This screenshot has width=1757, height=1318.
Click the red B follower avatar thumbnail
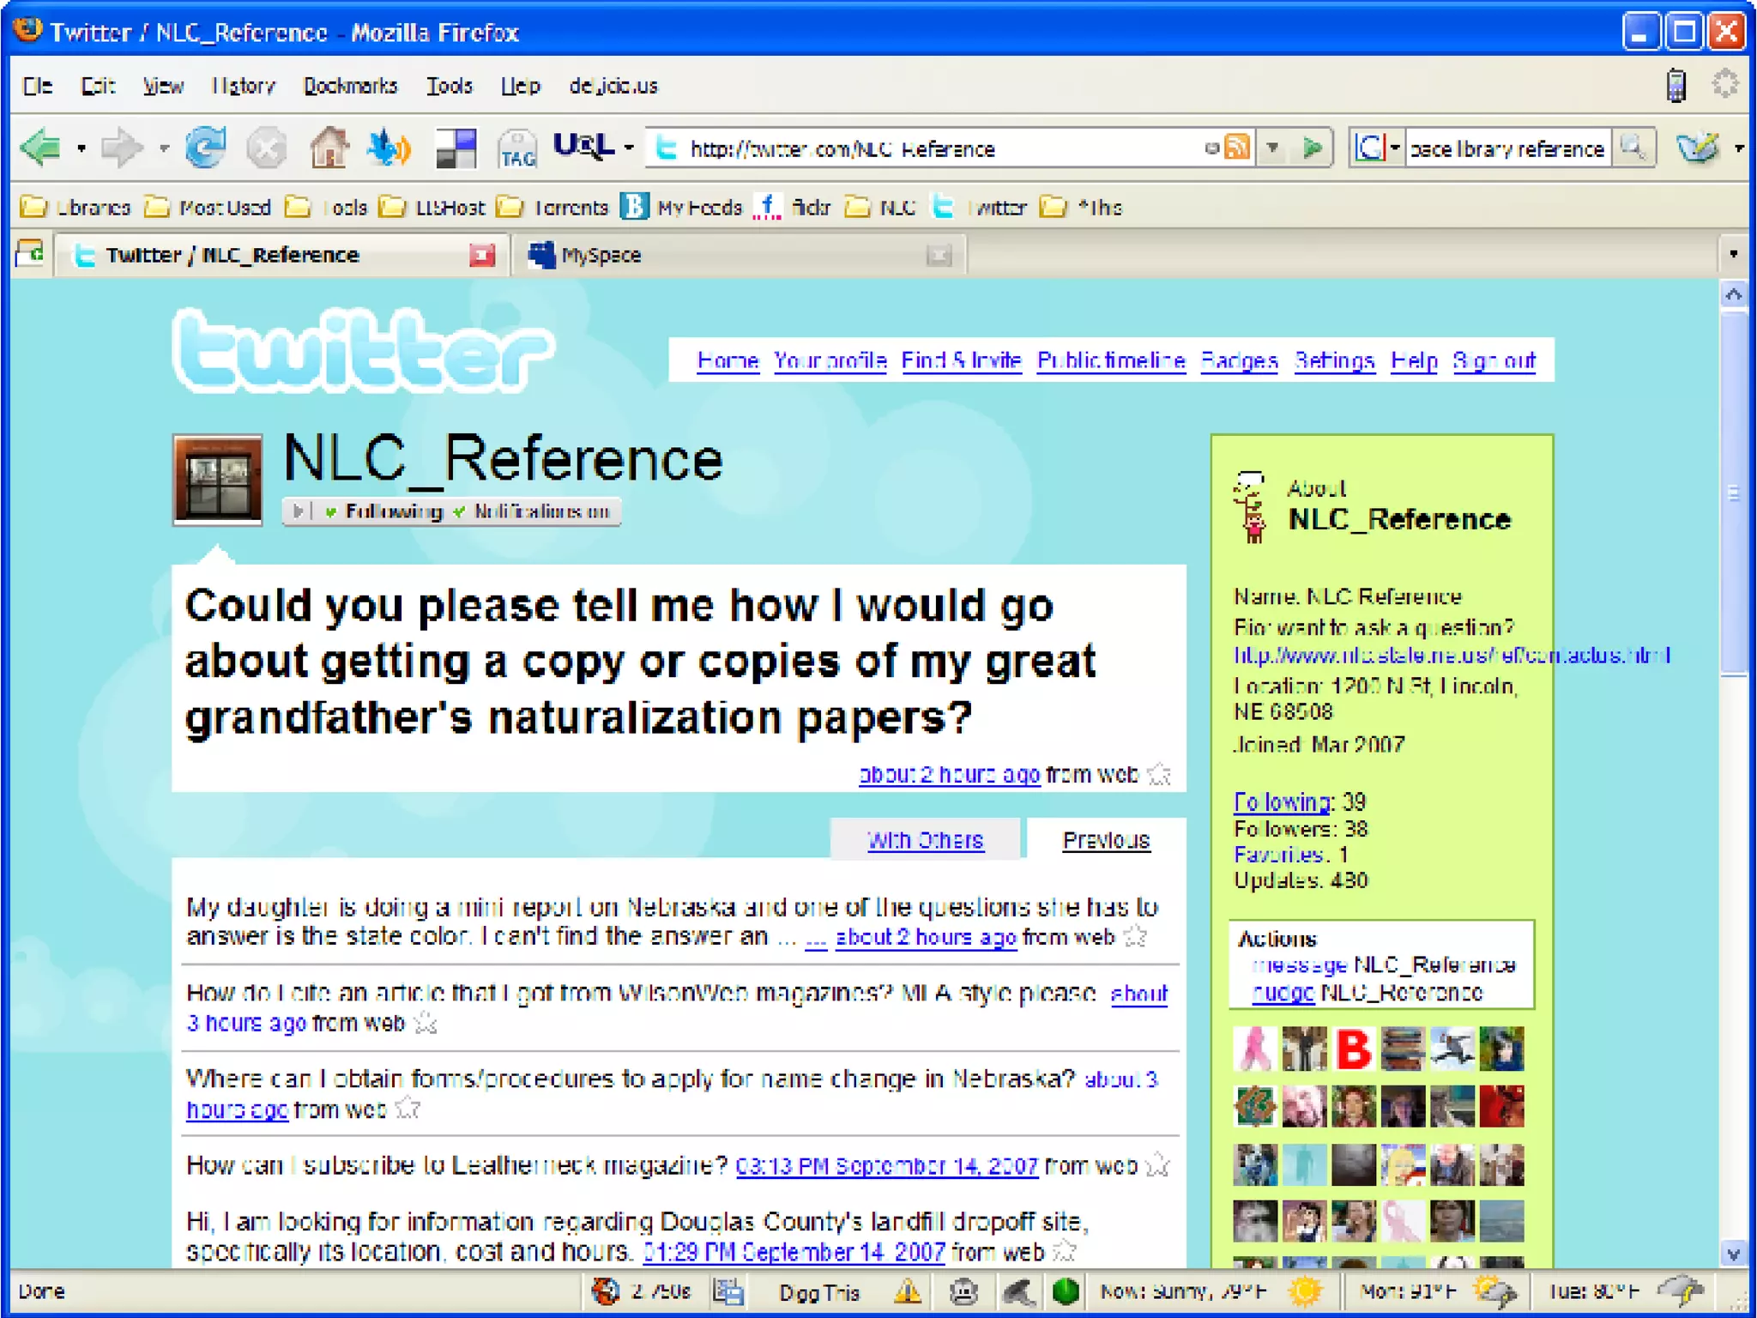click(1354, 1049)
